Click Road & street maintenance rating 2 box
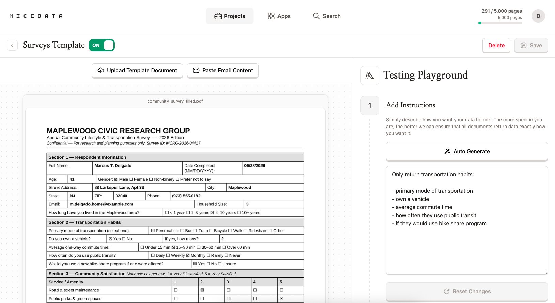 tap(202, 290)
